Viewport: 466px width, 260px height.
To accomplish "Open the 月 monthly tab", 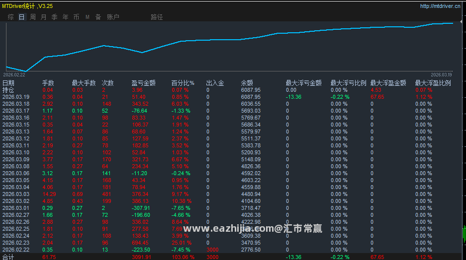I will pos(44,17).
